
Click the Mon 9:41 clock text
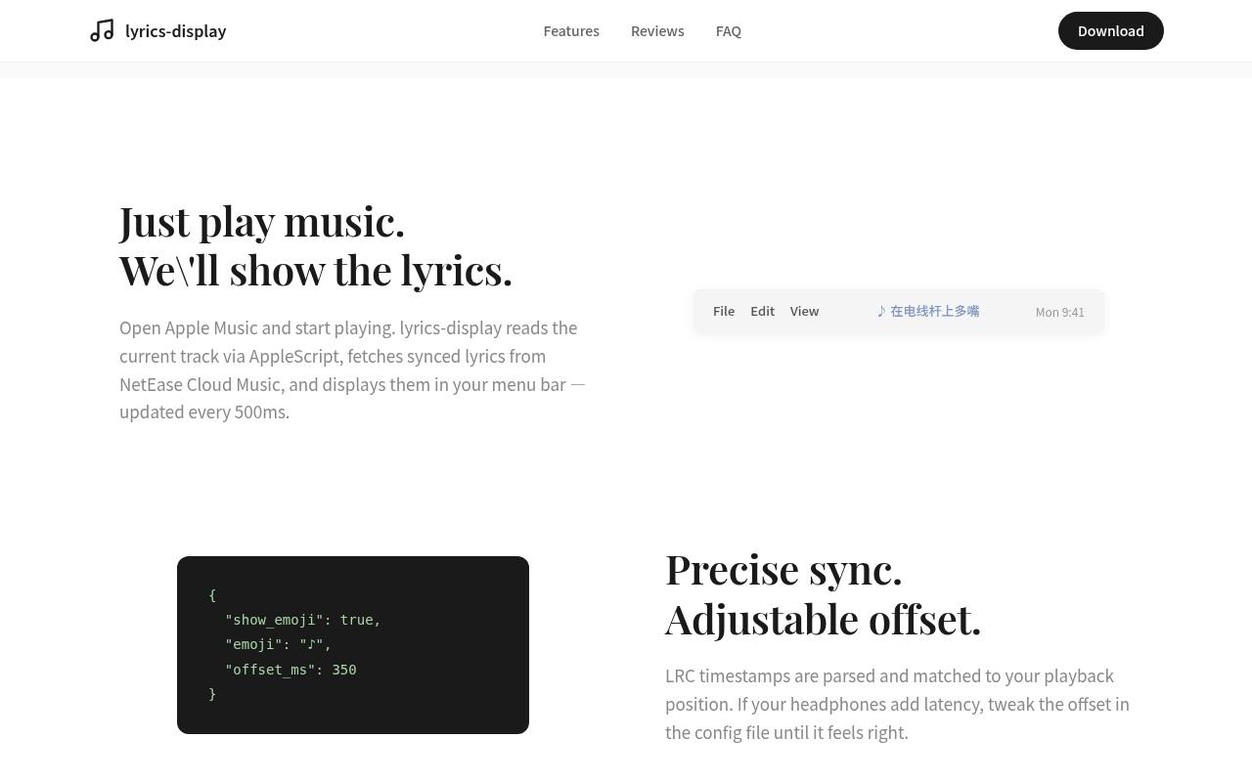(1060, 313)
